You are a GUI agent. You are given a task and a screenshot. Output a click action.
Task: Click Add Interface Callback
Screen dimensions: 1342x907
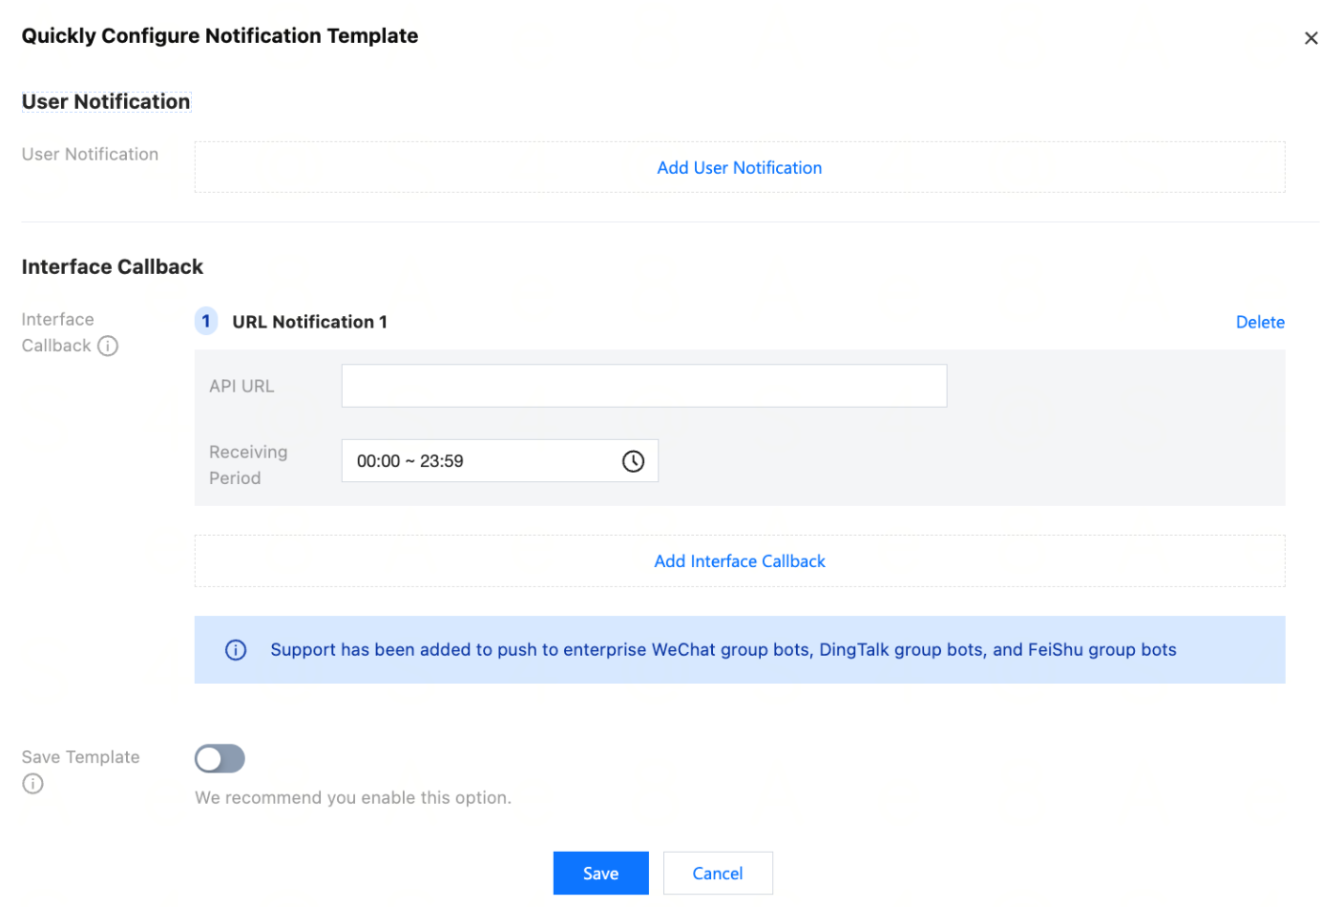click(739, 561)
